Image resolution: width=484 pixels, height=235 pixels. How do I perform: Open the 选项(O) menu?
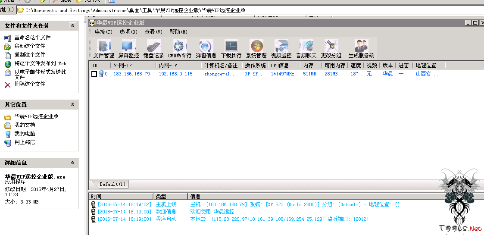(x=128, y=32)
